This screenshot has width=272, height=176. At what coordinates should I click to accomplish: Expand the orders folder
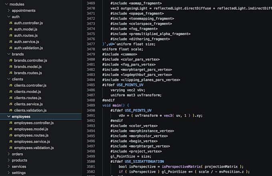(x=9, y=154)
